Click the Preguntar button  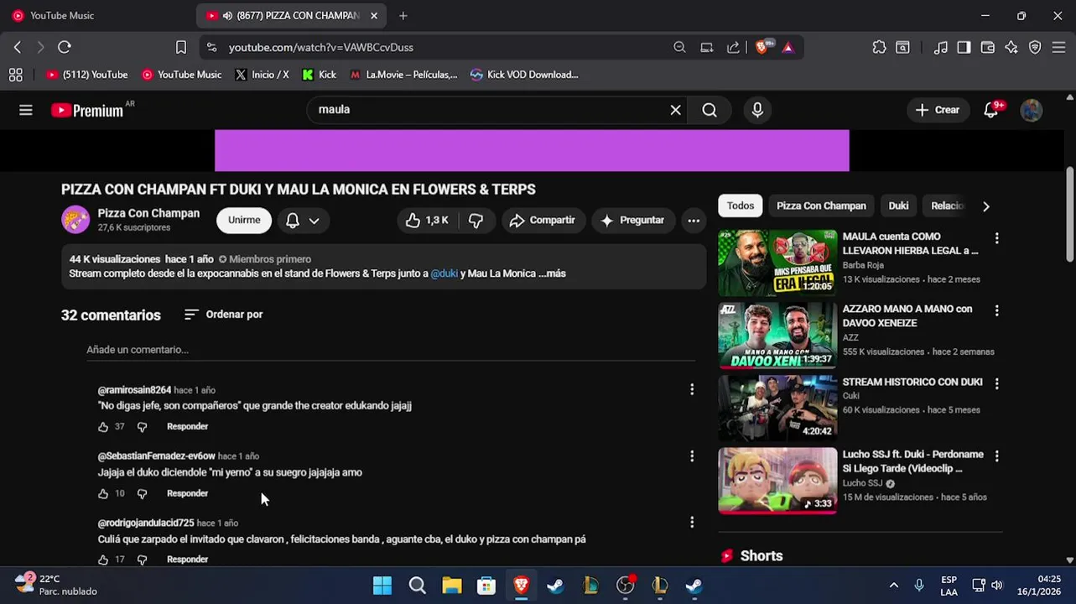tap(633, 220)
